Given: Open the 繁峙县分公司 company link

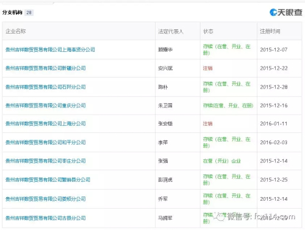Looking at the screenshot, I should [x=48, y=180].
